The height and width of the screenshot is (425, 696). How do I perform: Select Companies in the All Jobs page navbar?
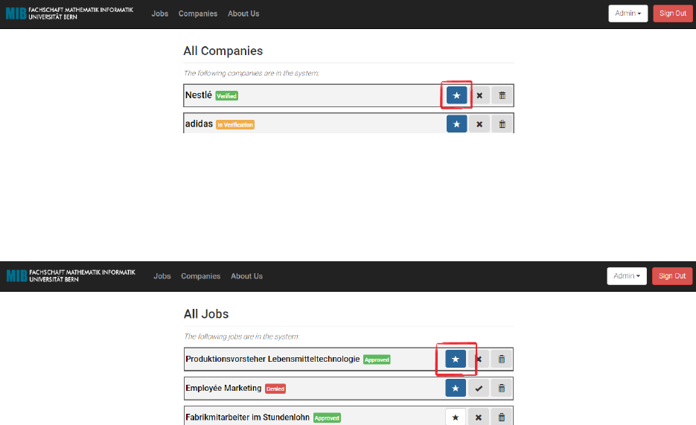click(x=200, y=276)
